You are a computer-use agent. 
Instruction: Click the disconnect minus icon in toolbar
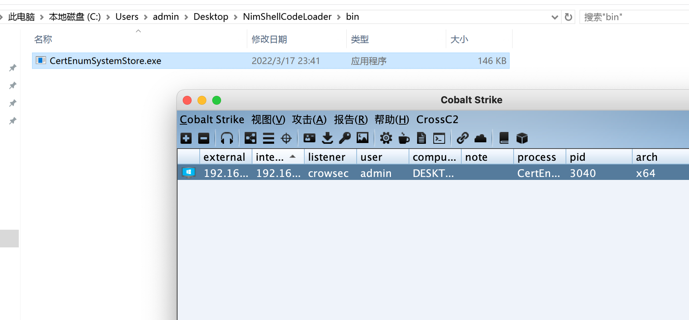[204, 139]
